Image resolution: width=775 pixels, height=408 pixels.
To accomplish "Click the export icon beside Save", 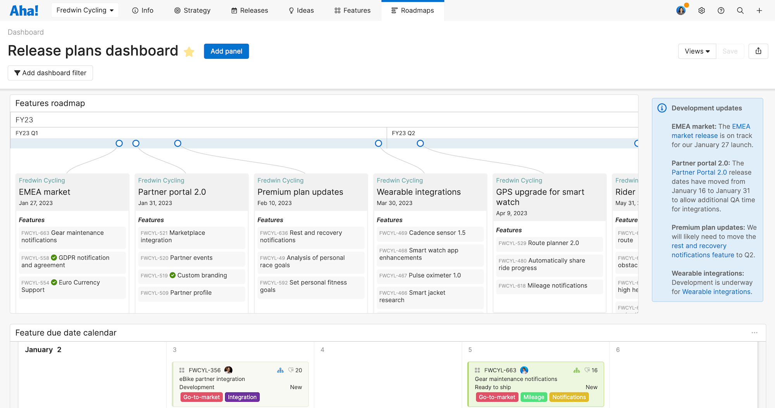I will (x=758, y=51).
